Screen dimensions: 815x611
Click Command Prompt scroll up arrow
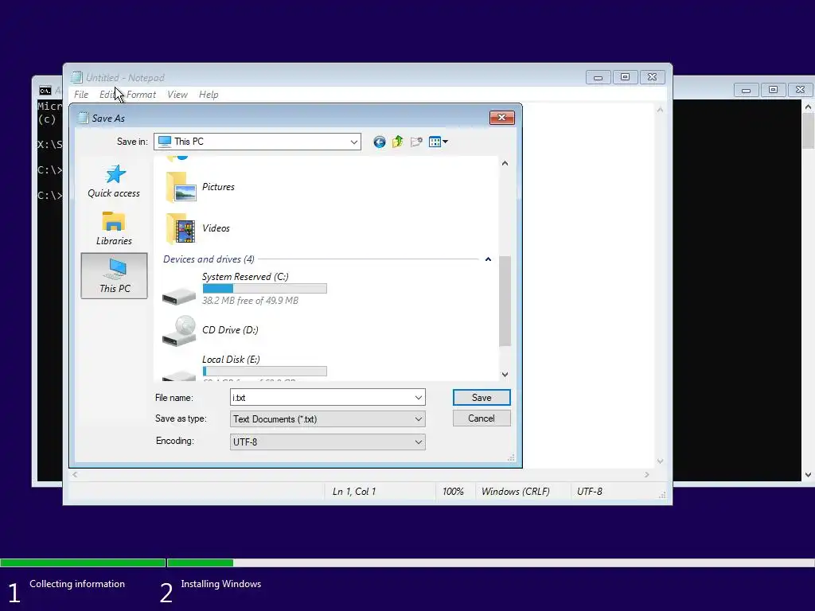coord(808,107)
